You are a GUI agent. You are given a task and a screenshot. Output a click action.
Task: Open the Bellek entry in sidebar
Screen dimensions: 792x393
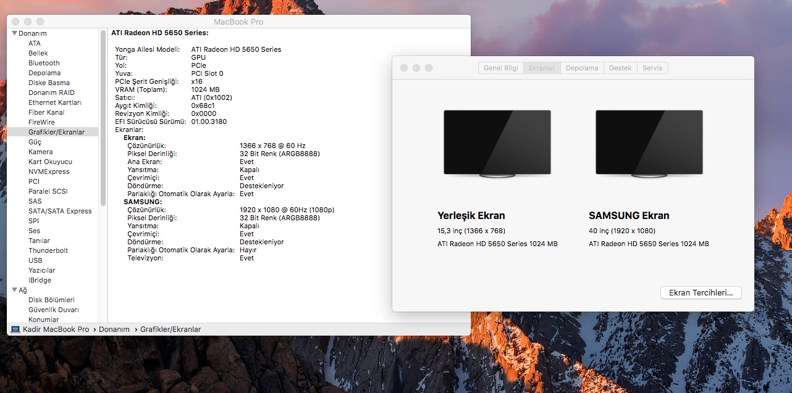(38, 53)
